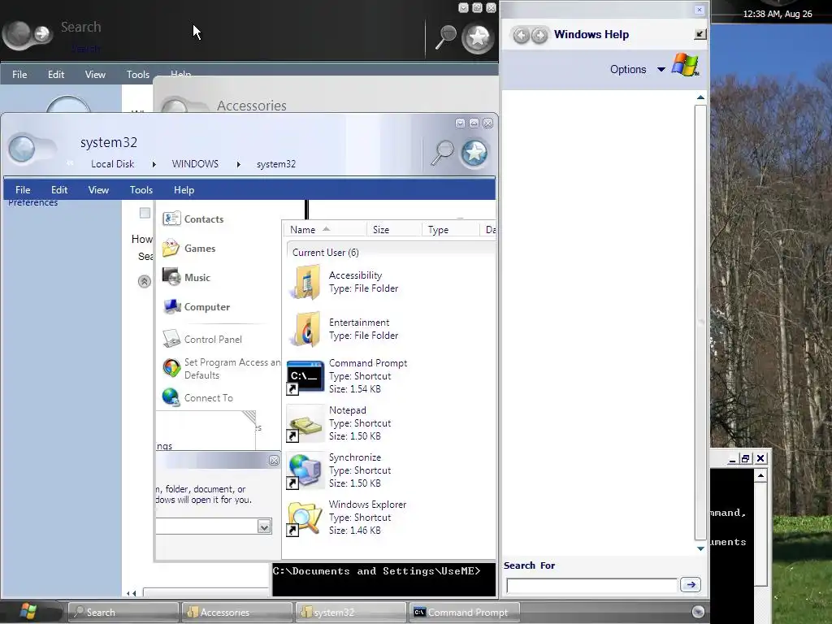Sort the list by the Type column
Viewport: 832px width, 624px height.
pyautogui.click(x=450, y=230)
